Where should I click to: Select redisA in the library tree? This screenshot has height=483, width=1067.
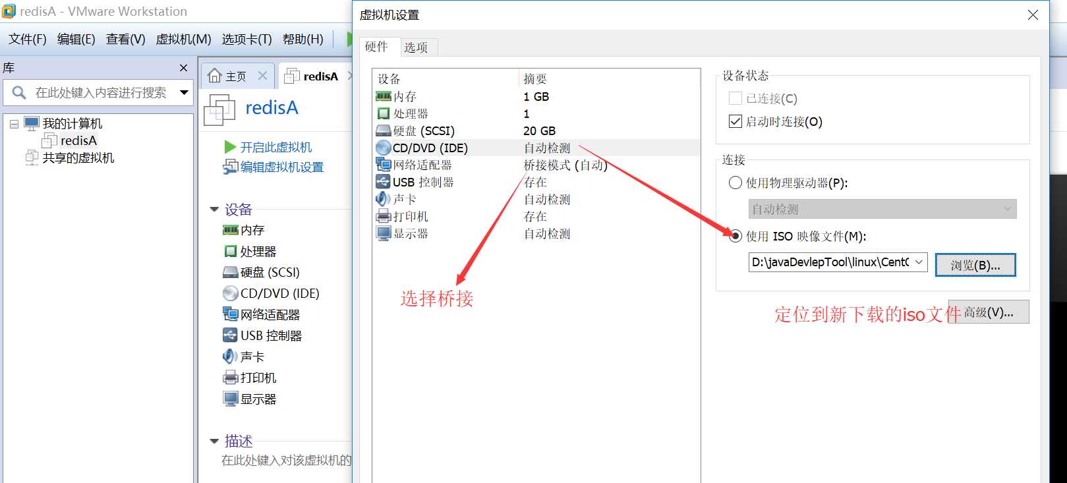click(x=78, y=140)
